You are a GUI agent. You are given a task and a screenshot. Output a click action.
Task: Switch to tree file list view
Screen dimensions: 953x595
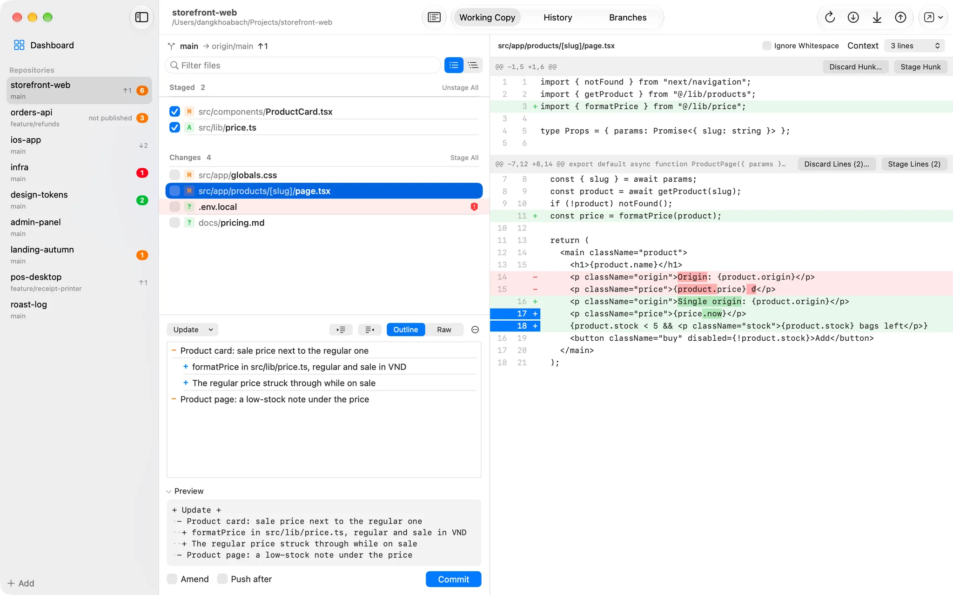point(473,65)
